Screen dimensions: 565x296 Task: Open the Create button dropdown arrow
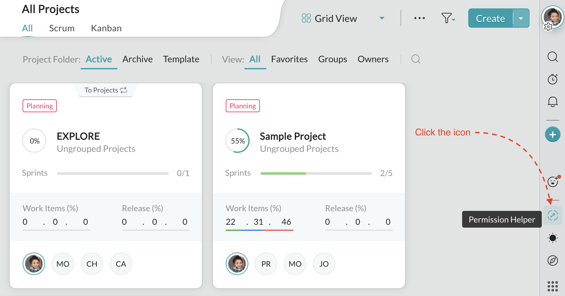521,18
